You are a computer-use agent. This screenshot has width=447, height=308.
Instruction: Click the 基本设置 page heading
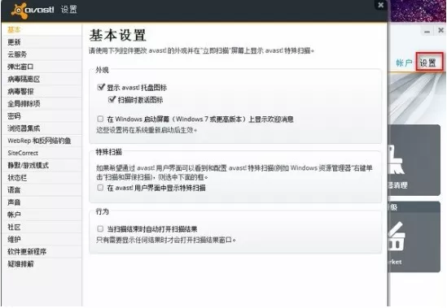click(x=118, y=36)
